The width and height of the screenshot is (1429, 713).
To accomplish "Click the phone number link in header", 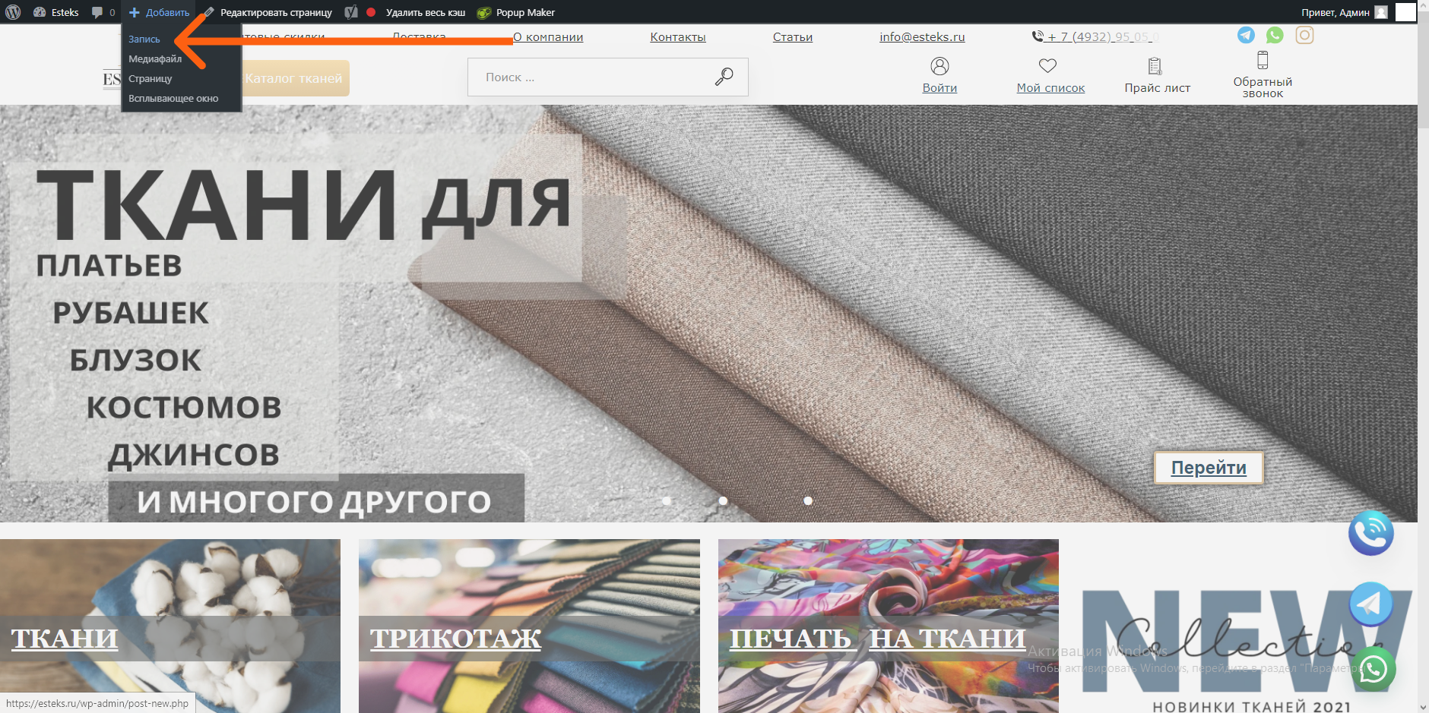I will 1095,36.
